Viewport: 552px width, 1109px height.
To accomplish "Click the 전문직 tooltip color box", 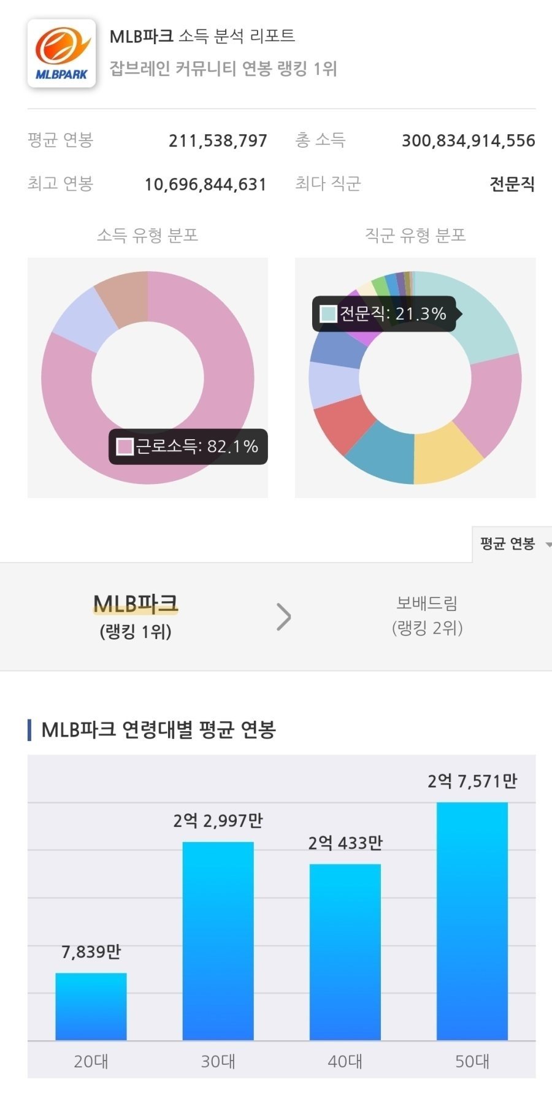I will pyautogui.click(x=328, y=314).
